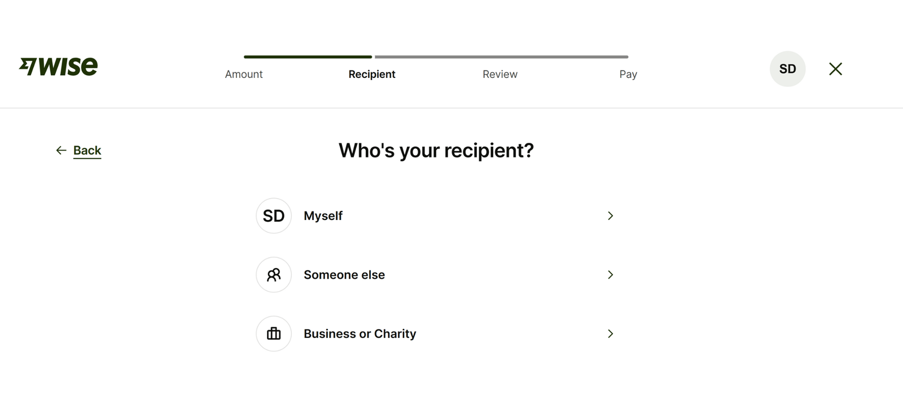Open the SD profile avatar menu

(787, 69)
